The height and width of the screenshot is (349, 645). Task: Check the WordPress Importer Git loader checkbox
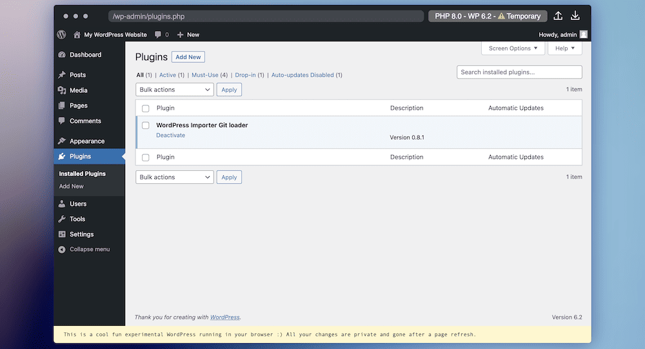point(146,125)
